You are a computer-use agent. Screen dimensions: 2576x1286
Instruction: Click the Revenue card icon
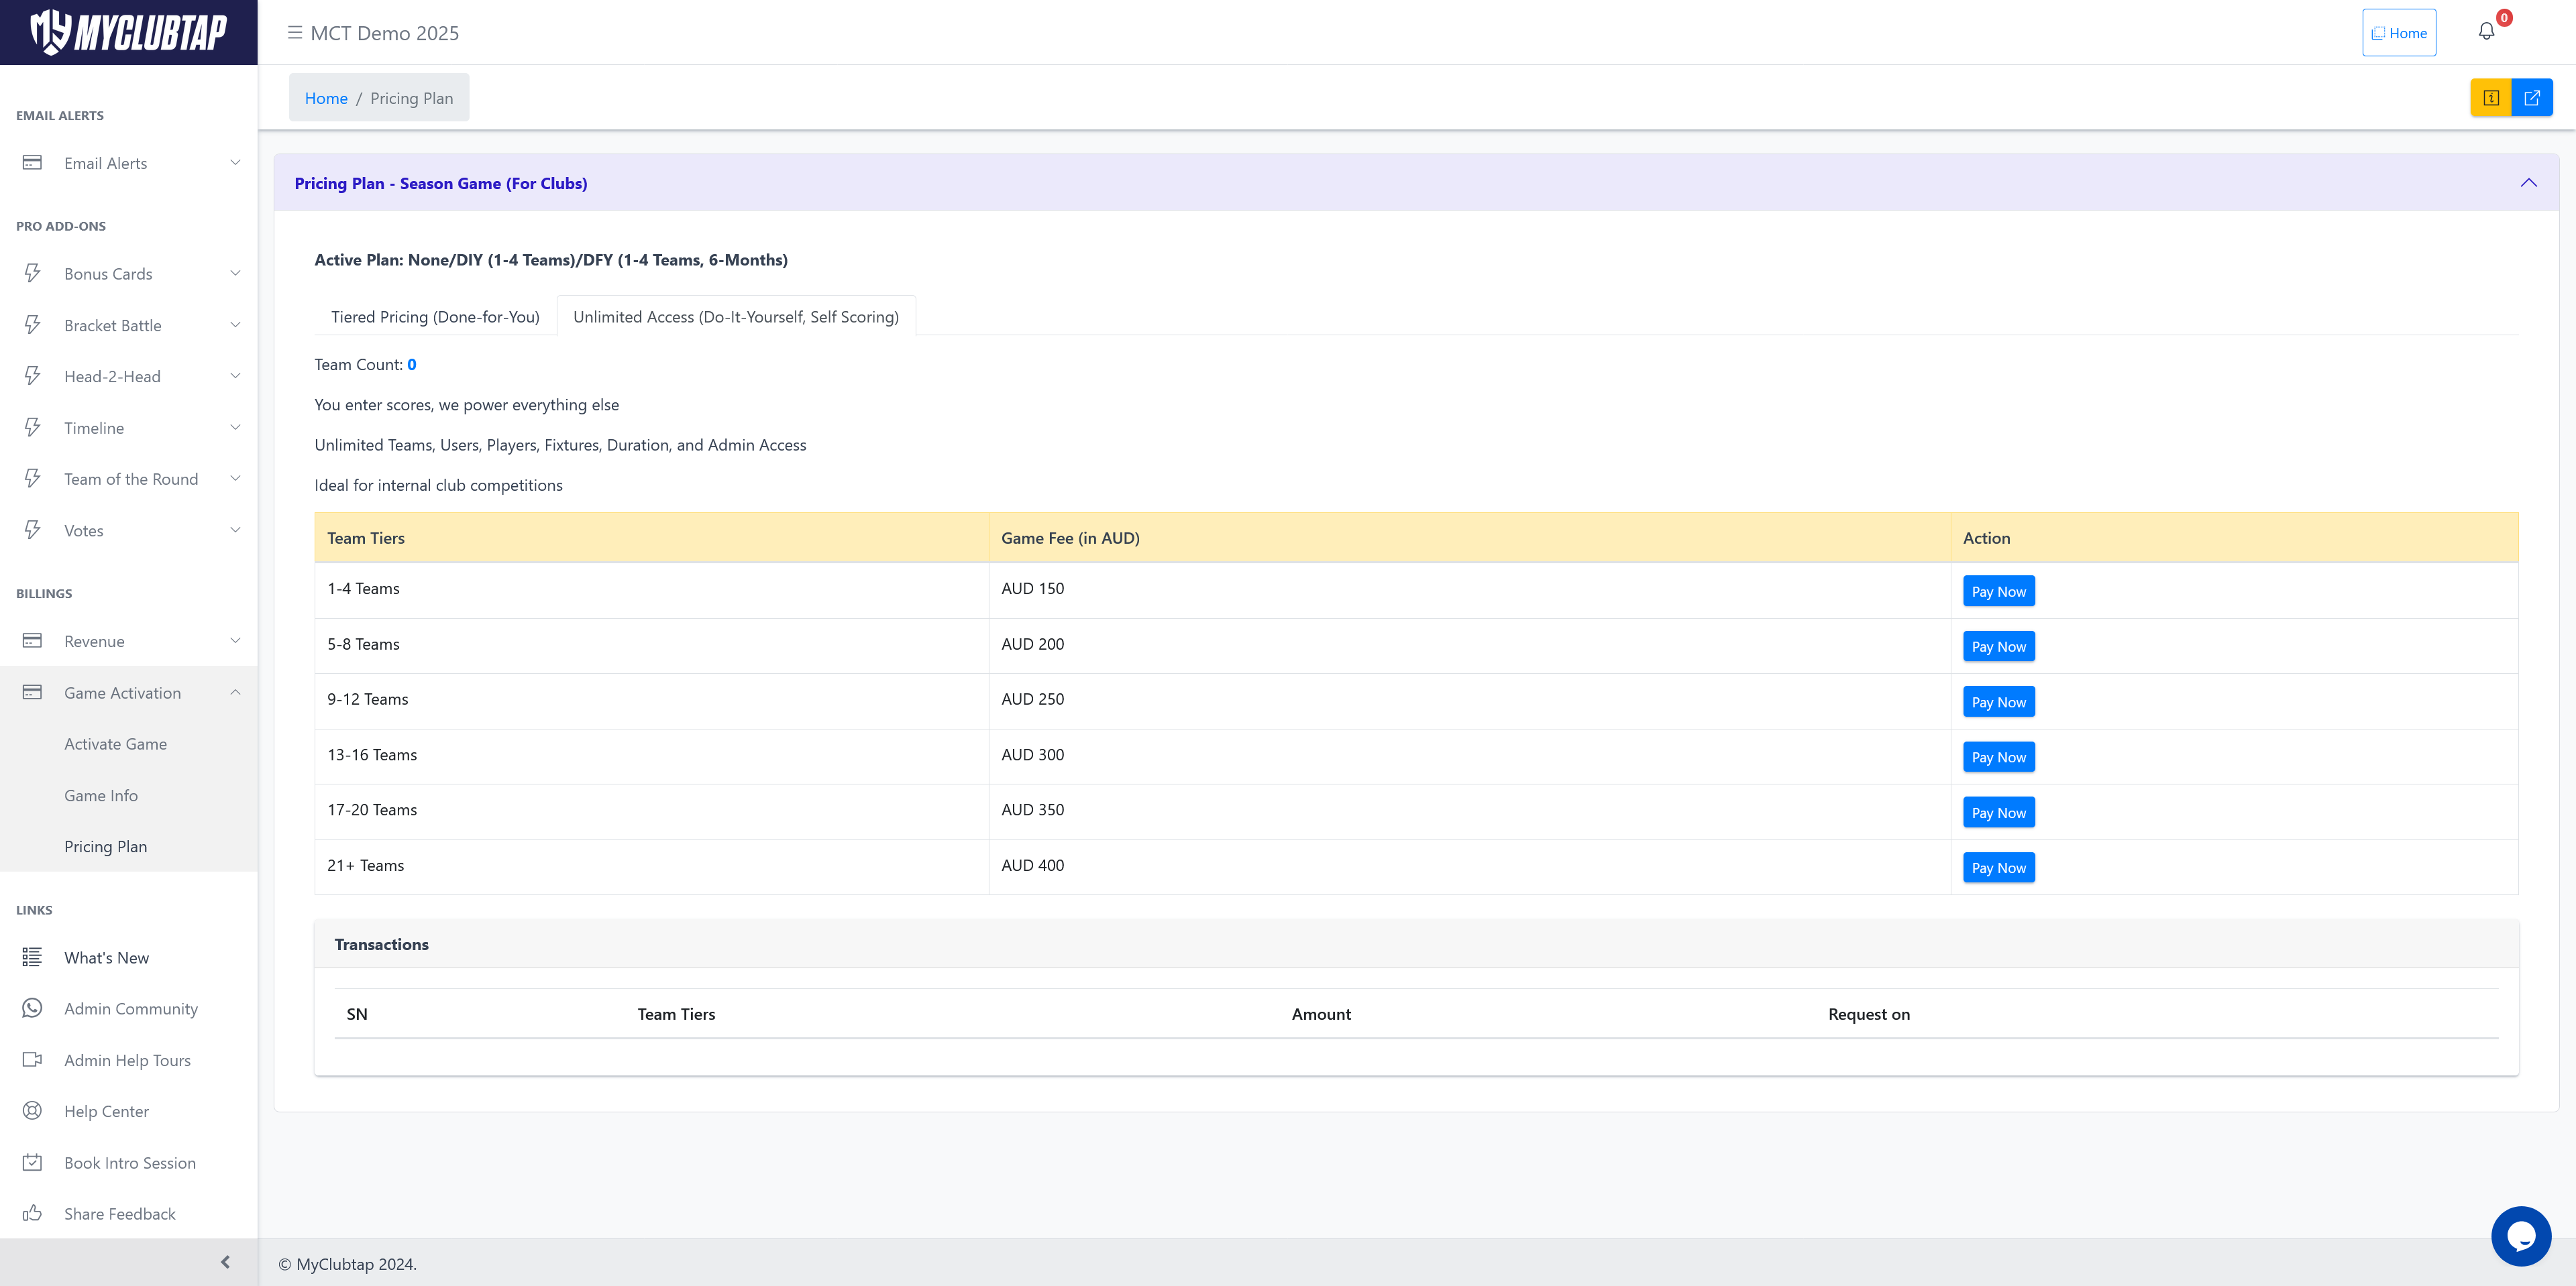pyautogui.click(x=32, y=640)
